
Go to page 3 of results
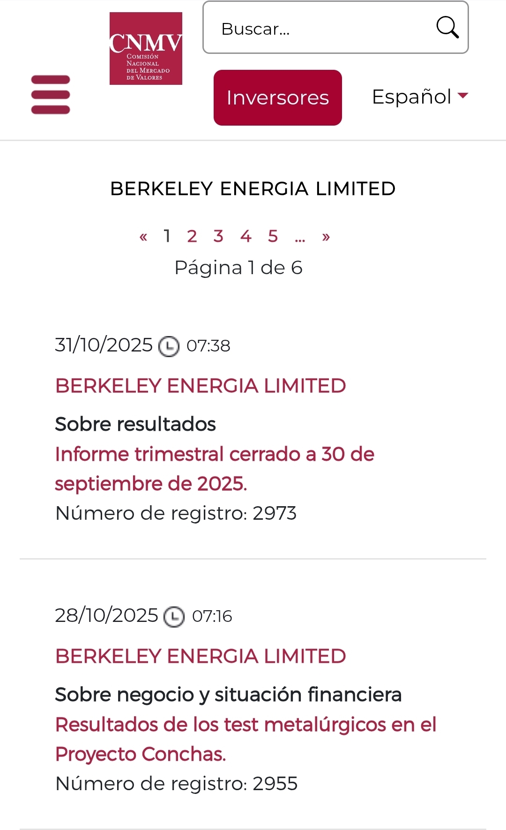[x=218, y=236]
